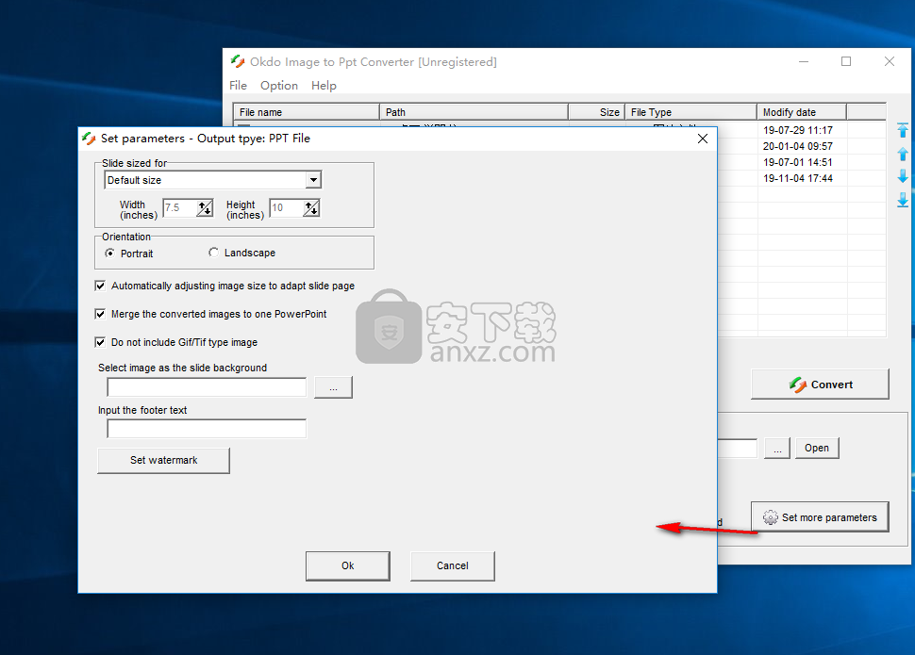Sort by the File name column header
Screen dimensions: 915x655
[307, 112]
